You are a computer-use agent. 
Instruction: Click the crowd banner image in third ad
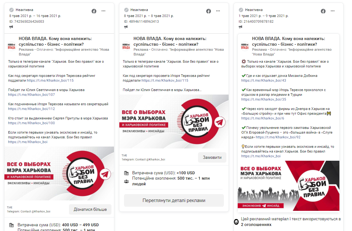(x=288, y=186)
